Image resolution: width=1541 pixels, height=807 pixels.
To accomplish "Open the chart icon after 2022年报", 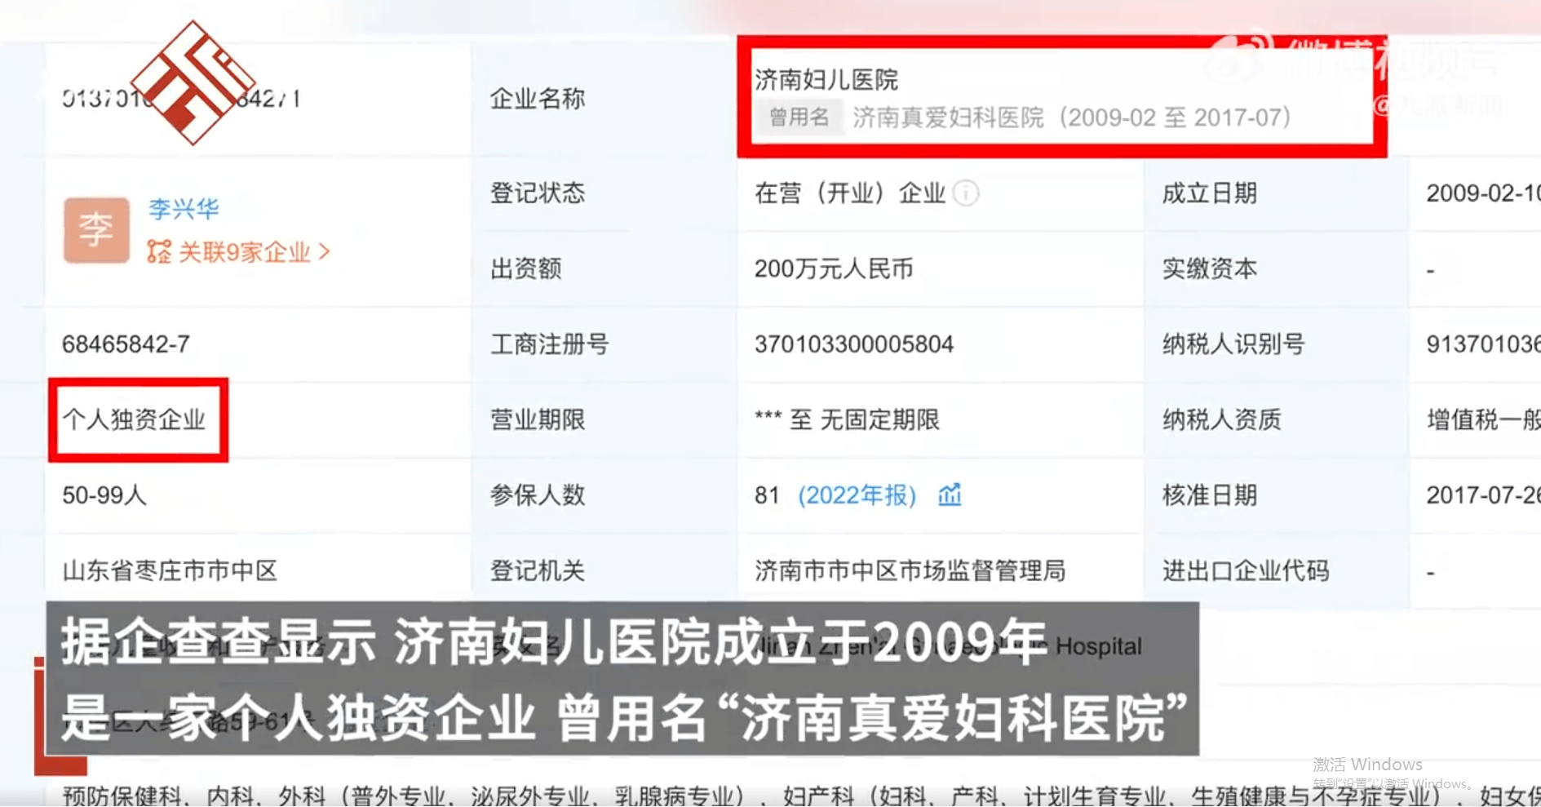I will 950,494.
